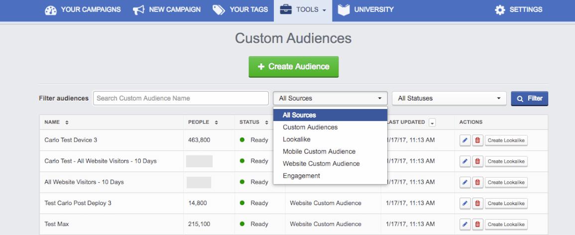Delete the Carlo Test Device 3 audience

(477, 140)
